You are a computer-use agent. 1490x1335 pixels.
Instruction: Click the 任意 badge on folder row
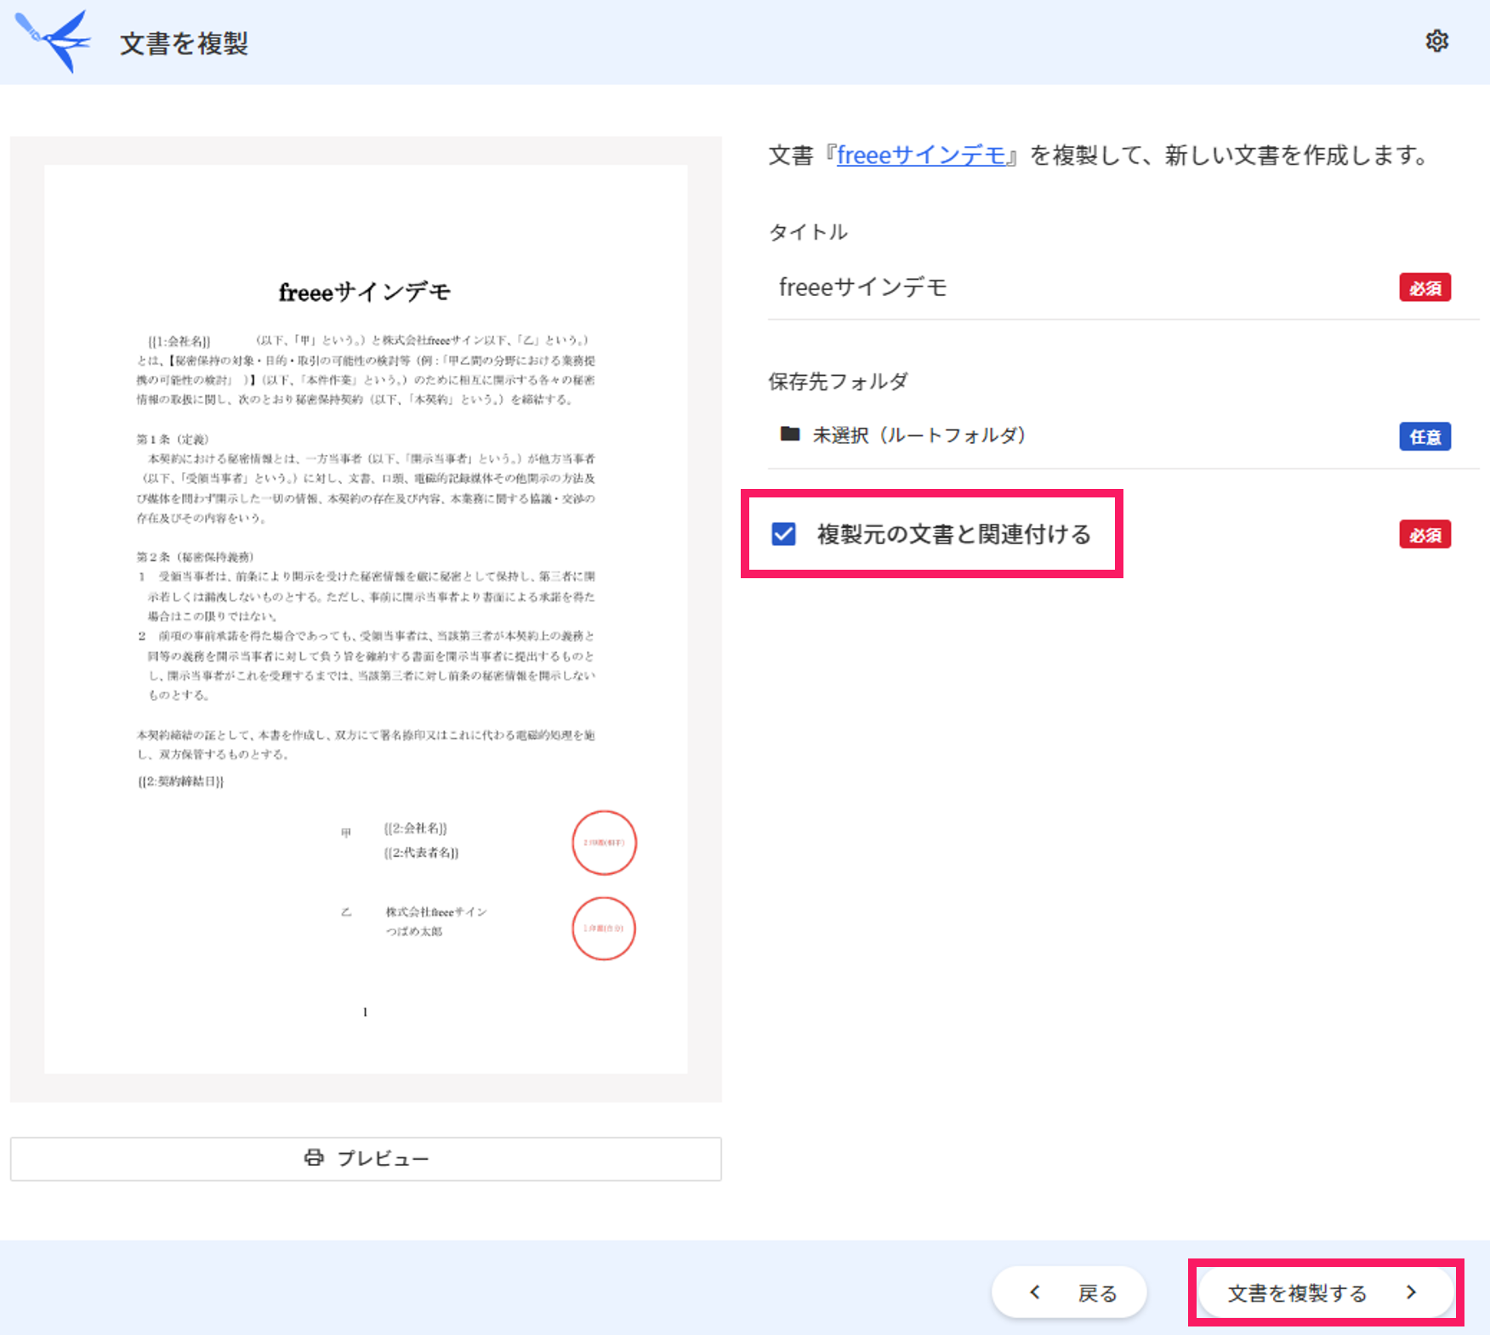1425,436
